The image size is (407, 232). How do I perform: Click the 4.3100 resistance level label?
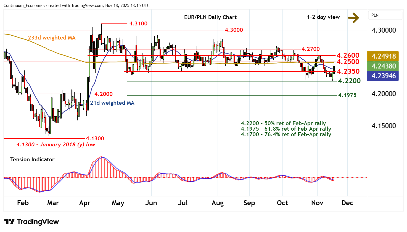(x=138, y=23)
